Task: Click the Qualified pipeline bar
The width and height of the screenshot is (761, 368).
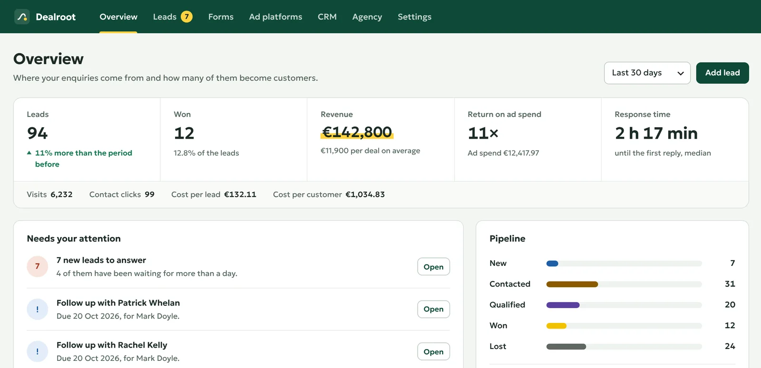Action: [624, 305]
